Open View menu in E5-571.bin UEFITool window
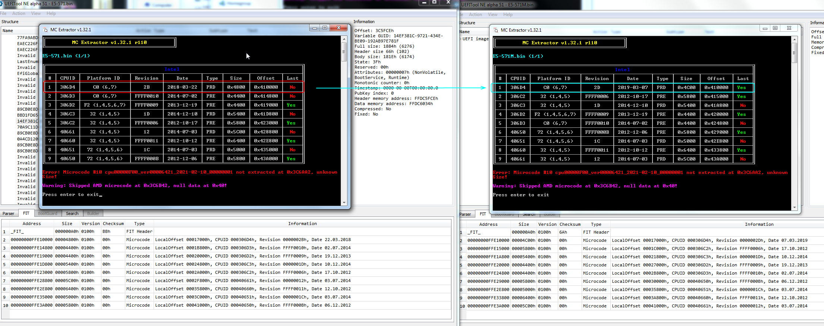Image resolution: width=824 pixels, height=326 pixels. 36,13
